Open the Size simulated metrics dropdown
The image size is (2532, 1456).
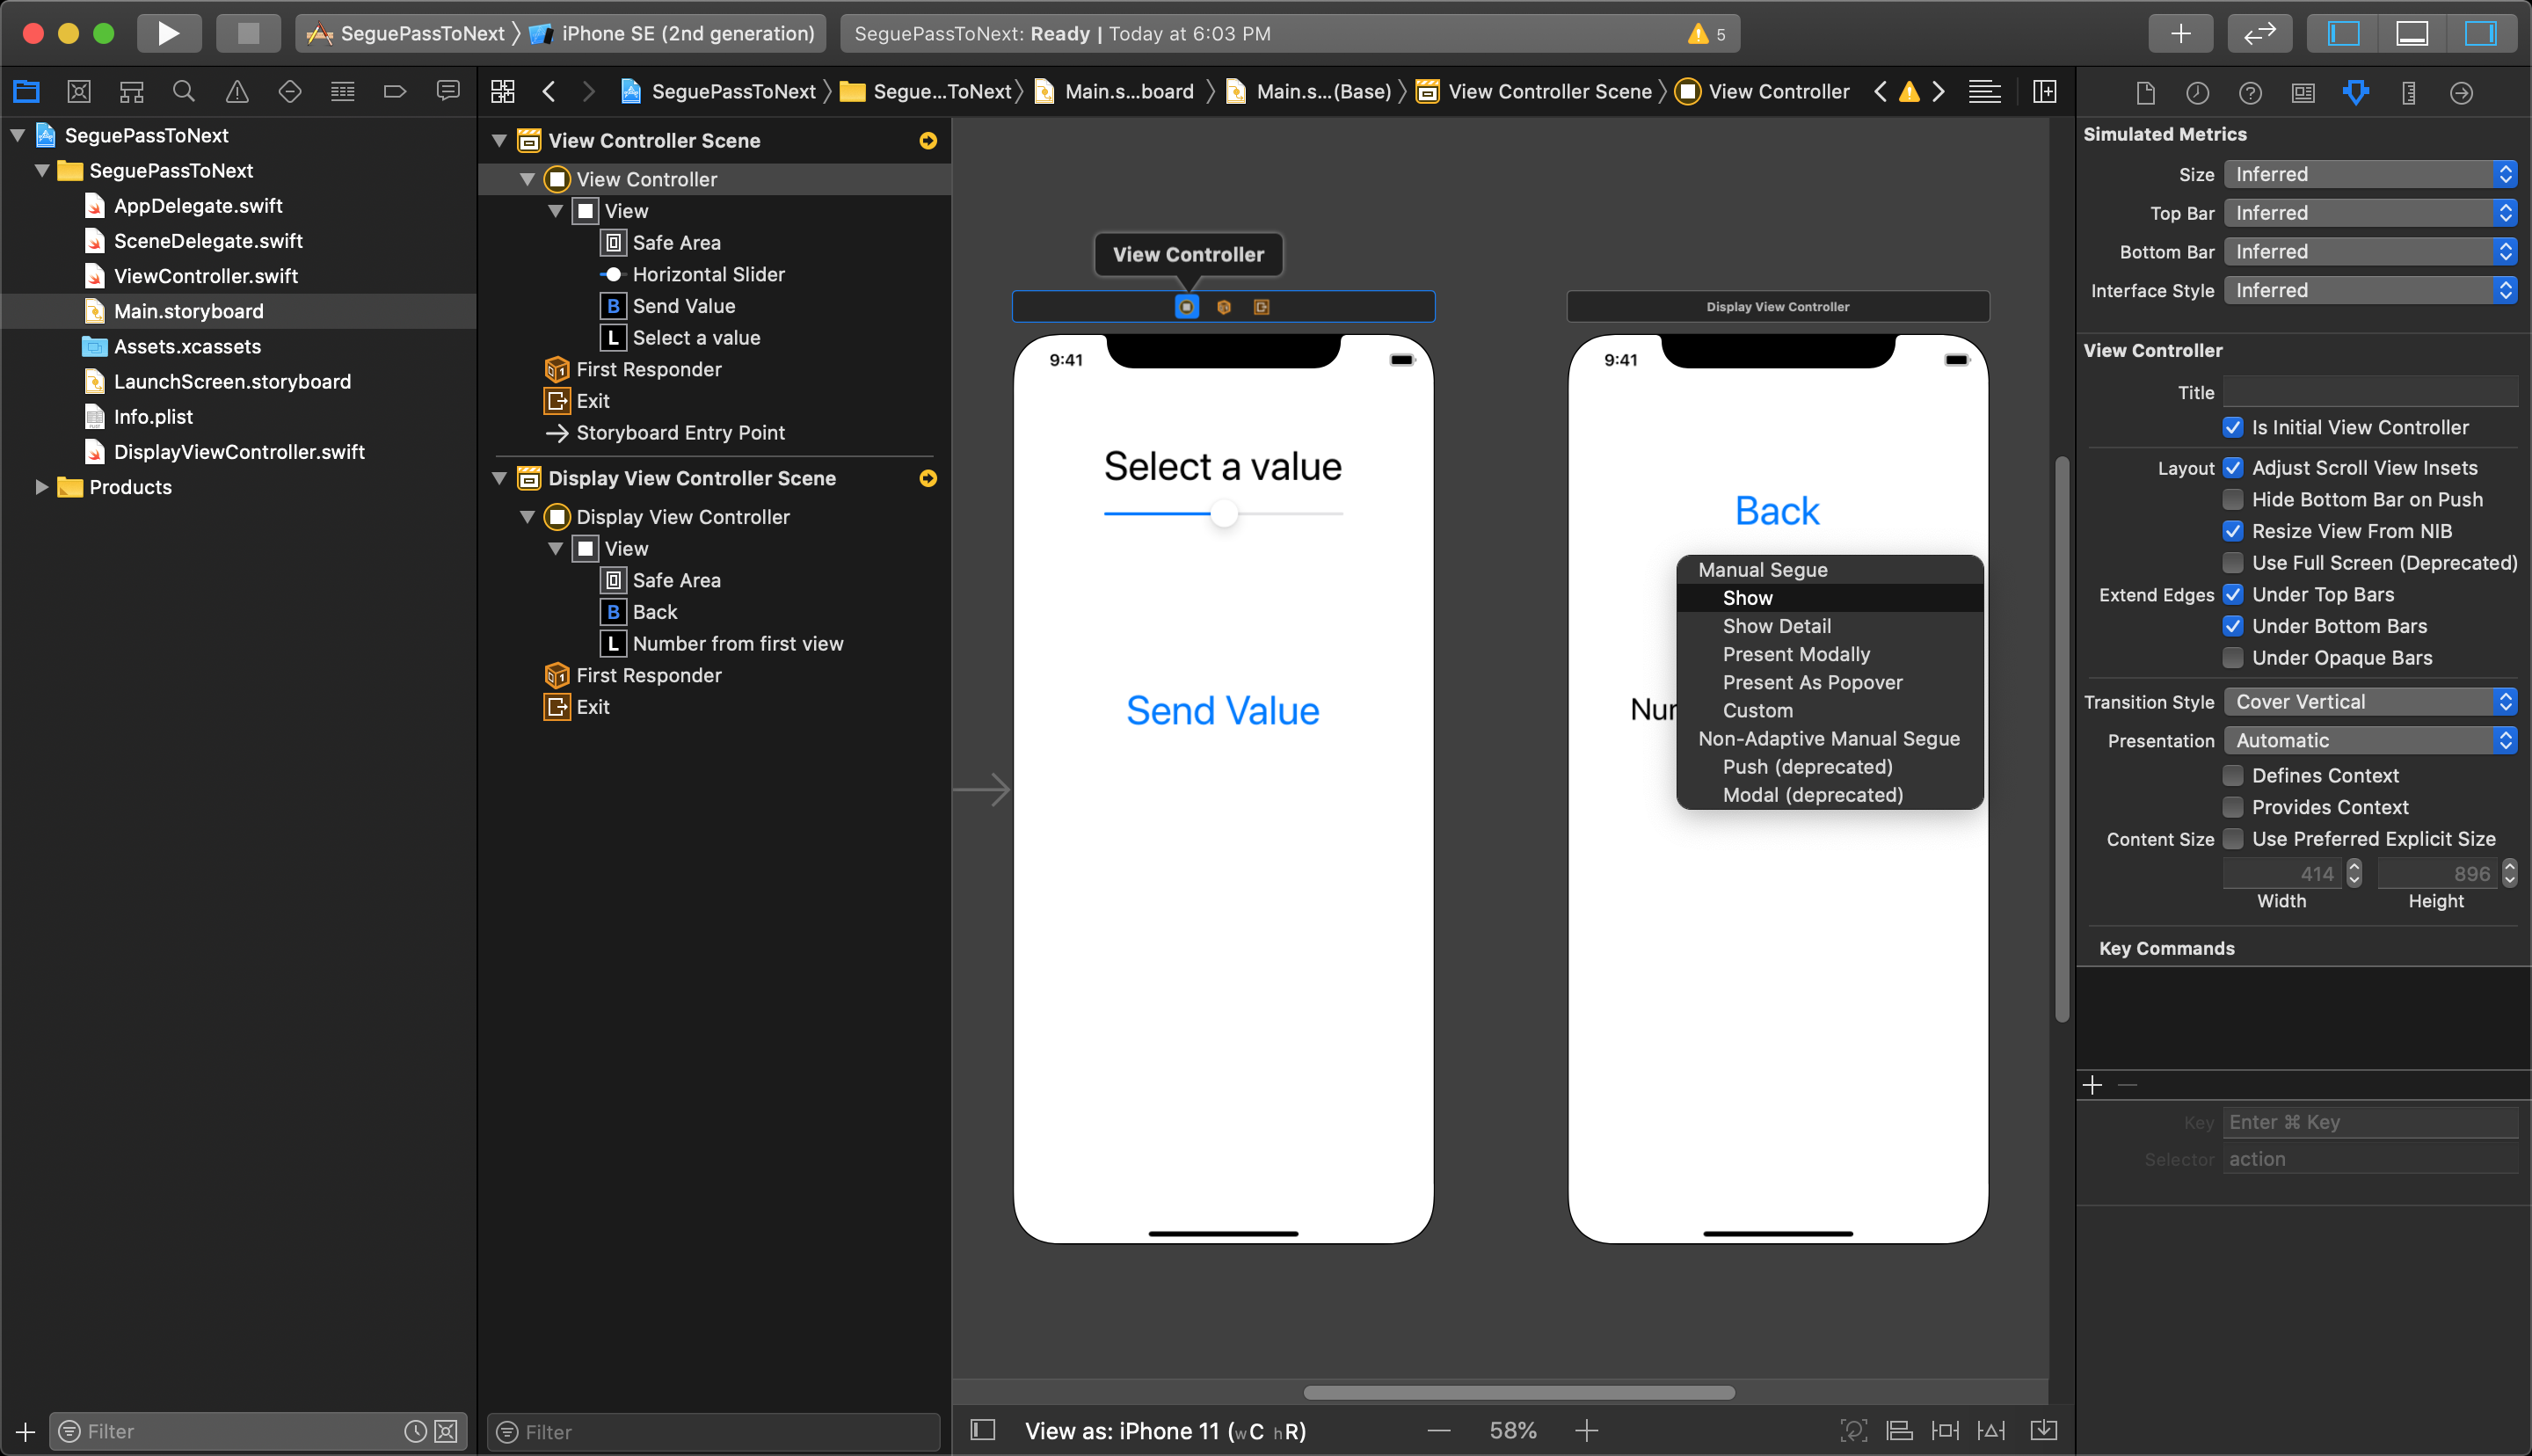2370,174
